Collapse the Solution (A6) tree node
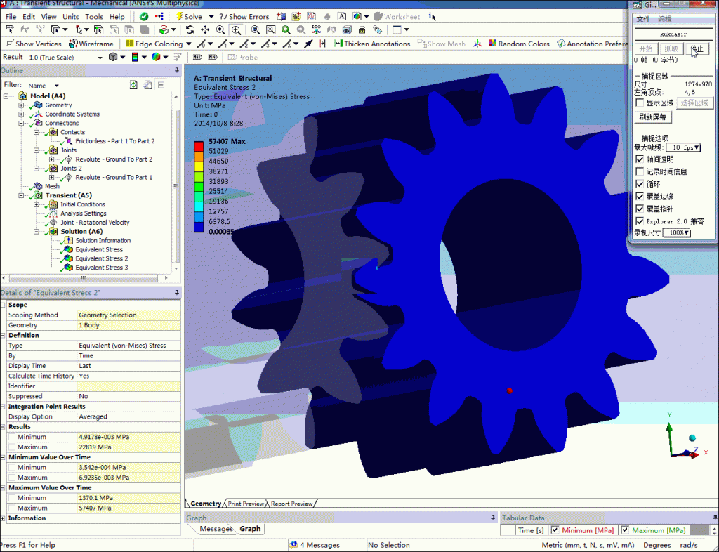 tap(36, 232)
